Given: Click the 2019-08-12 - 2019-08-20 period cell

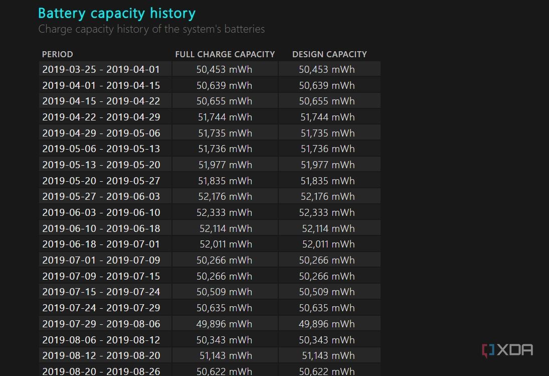Looking at the screenshot, I should (x=101, y=355).
